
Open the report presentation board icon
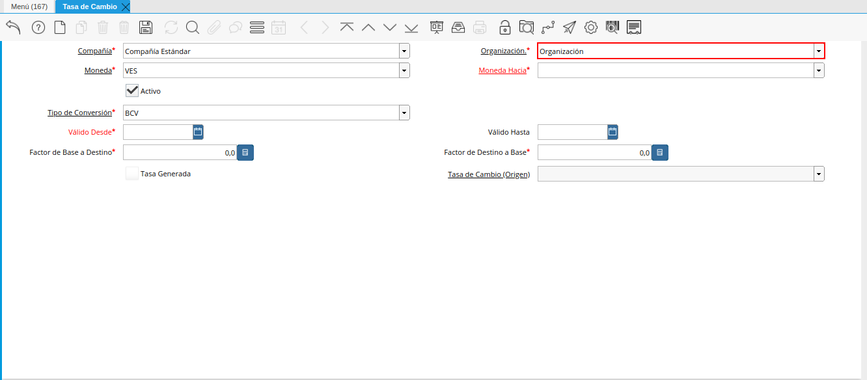437,27
